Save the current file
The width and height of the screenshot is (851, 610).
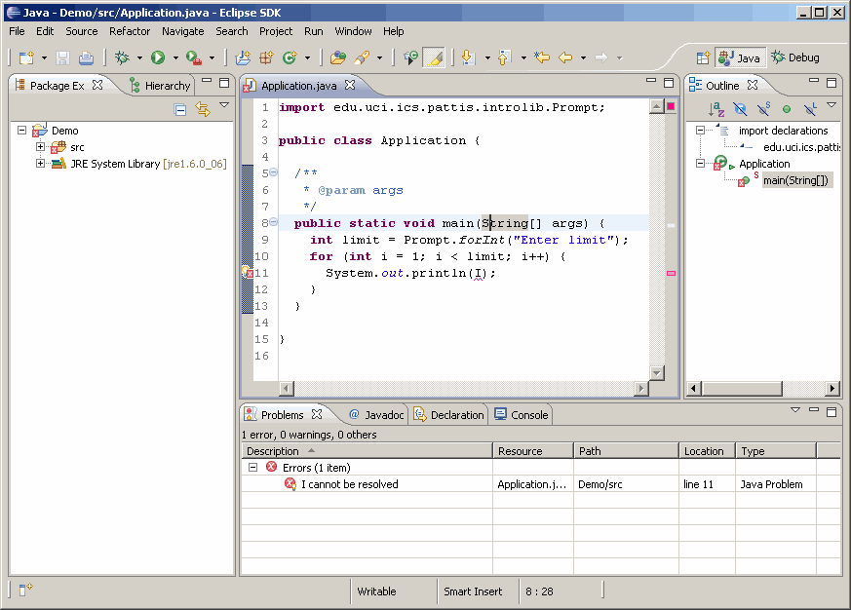coord(60,57)
